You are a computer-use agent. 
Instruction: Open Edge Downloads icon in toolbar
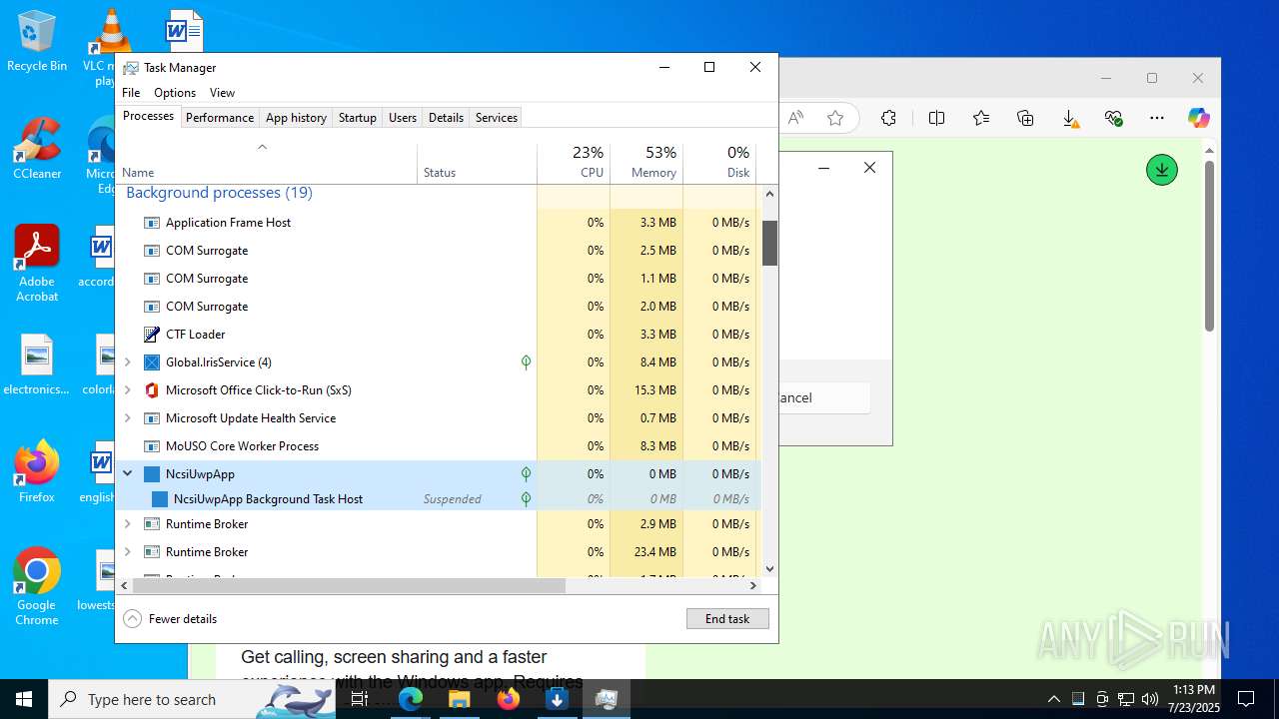(1069, 119)
